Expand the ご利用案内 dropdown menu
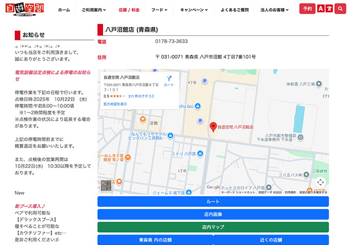Screen dimensions: 347x245 point(94,10)
